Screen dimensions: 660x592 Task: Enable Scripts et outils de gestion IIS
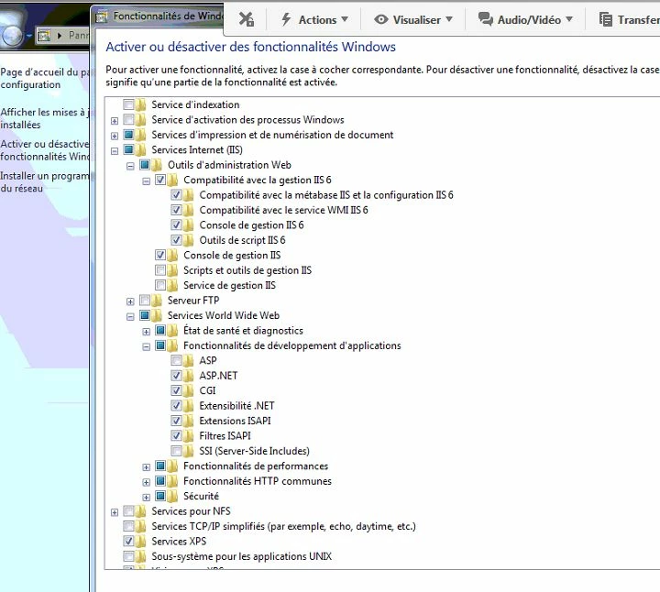pyautogui.click(x=160, y=270)
